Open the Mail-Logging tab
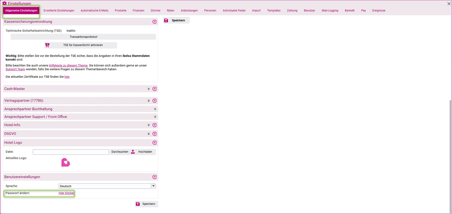The height and width of the screenshot is (214, 452). pos(330,11)
